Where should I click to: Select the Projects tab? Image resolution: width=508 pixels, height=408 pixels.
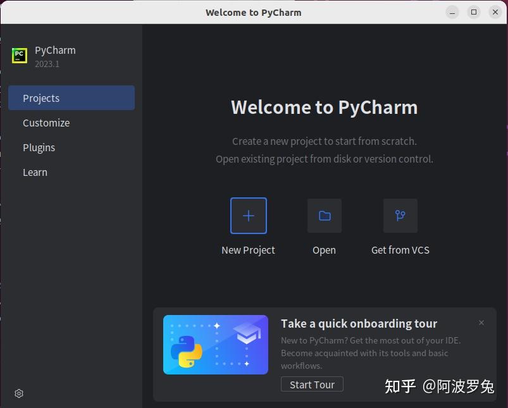click(x=71, y=98)
